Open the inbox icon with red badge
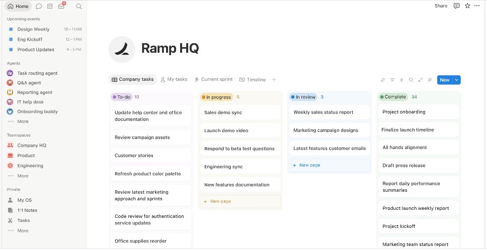The width and height of the screenshot is (487, 251). point(61,6)
